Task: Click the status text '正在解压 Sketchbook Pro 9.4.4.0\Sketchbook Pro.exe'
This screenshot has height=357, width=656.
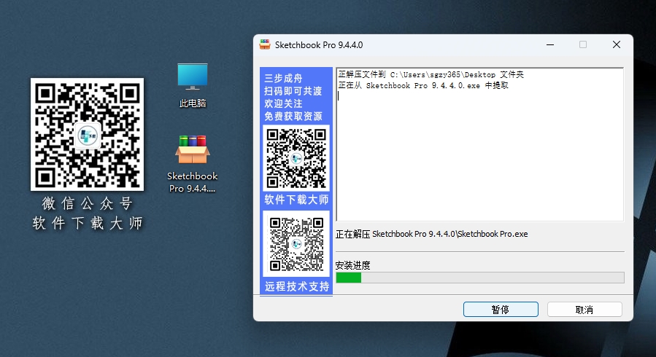Action: click(432, 235)
